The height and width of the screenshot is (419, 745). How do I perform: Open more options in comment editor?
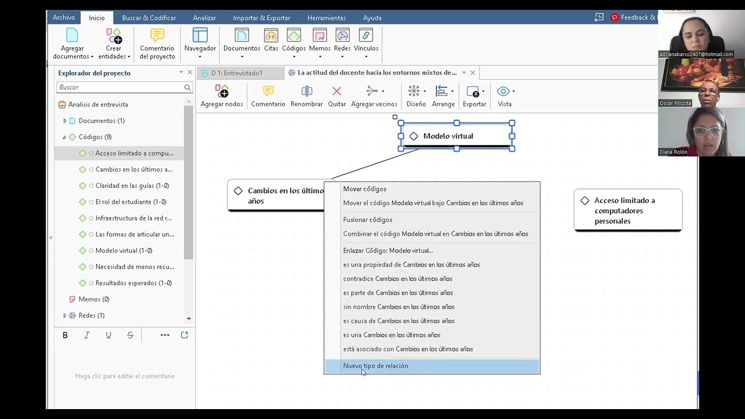point(165,335)
